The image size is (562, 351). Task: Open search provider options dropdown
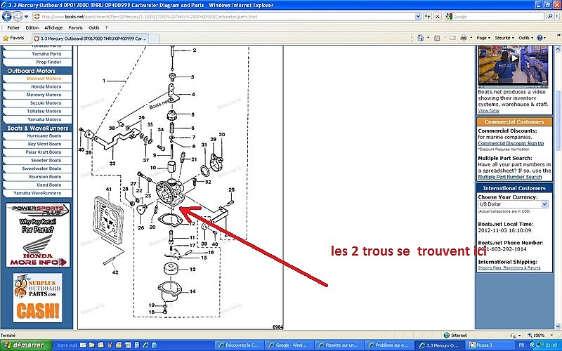(x=556, y=16)
